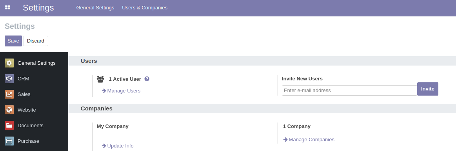
Task: Follow the Update Info link
Action: 118,146
